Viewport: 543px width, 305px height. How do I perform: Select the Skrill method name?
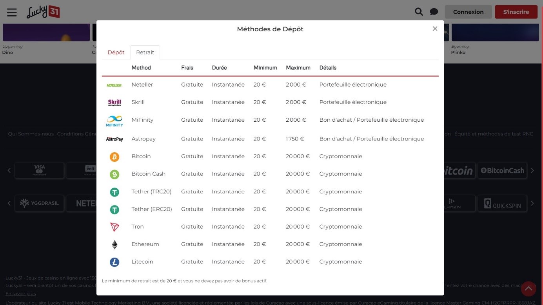[138, 102]
